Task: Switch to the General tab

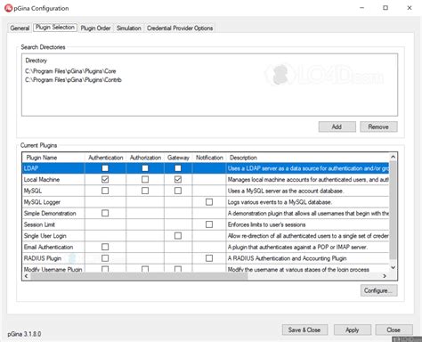Action: (x=20, y=28)
